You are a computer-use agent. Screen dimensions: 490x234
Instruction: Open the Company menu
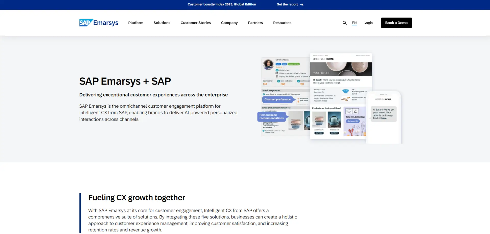[x=229, y=23]
